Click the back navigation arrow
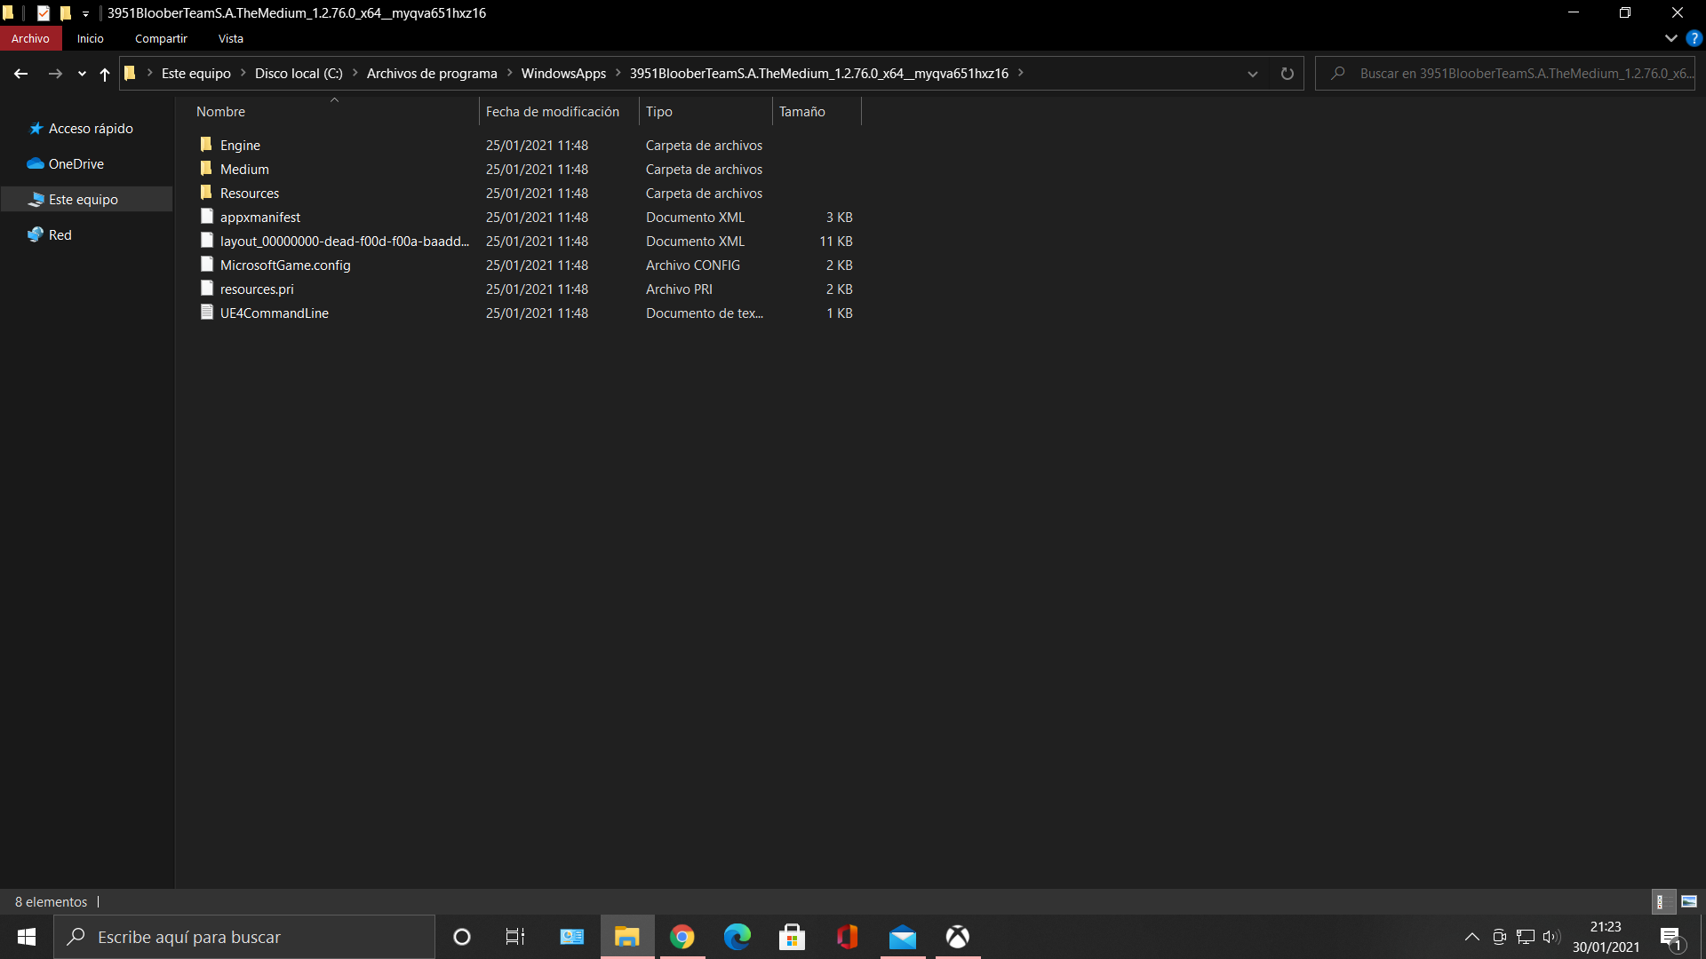Screen dimensions: 1706x959 20,74
